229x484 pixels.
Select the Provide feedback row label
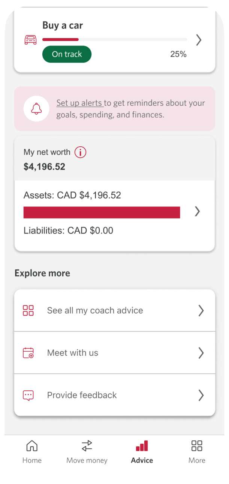82,395
